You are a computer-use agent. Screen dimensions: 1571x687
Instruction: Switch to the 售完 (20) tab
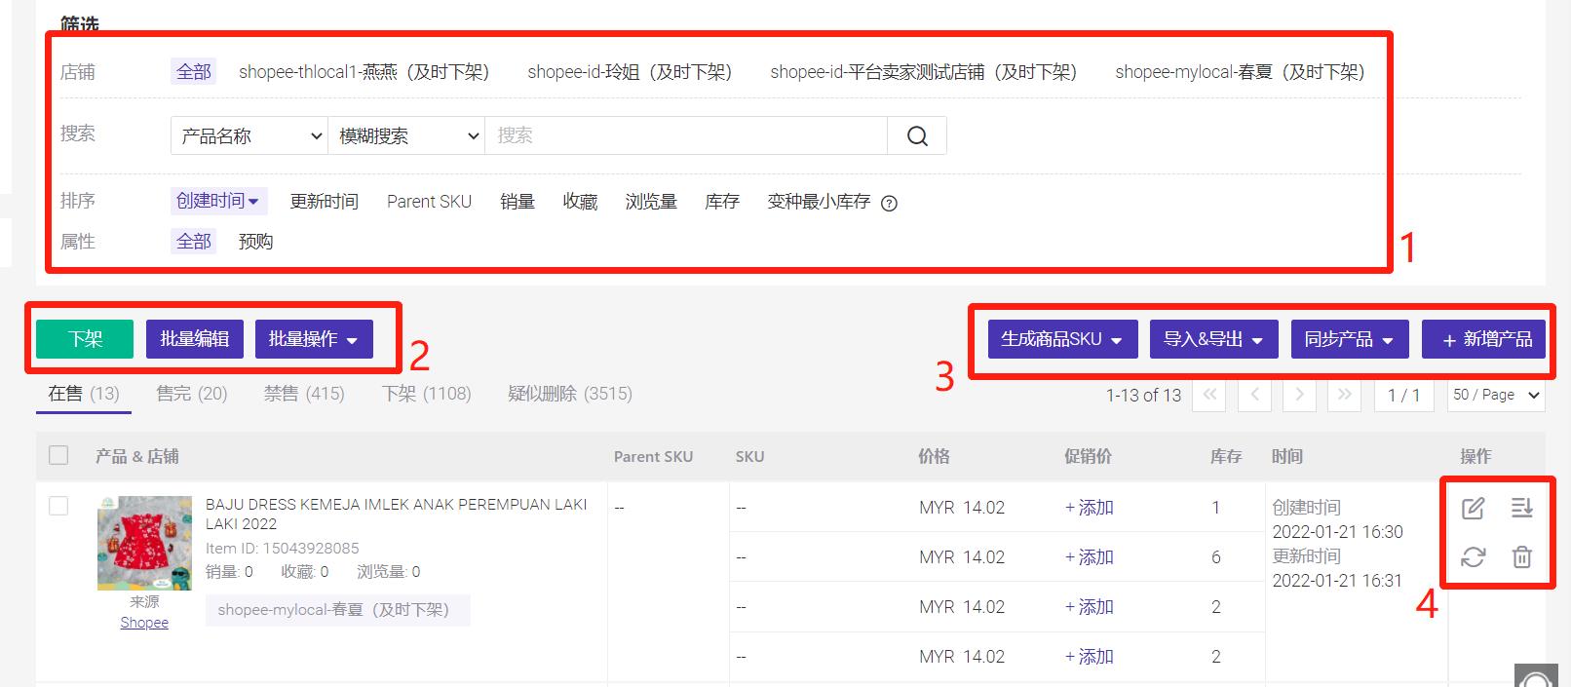click(x=191, y=394)
